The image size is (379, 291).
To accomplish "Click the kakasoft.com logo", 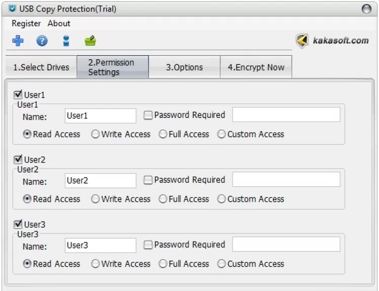I will (332, 40).
